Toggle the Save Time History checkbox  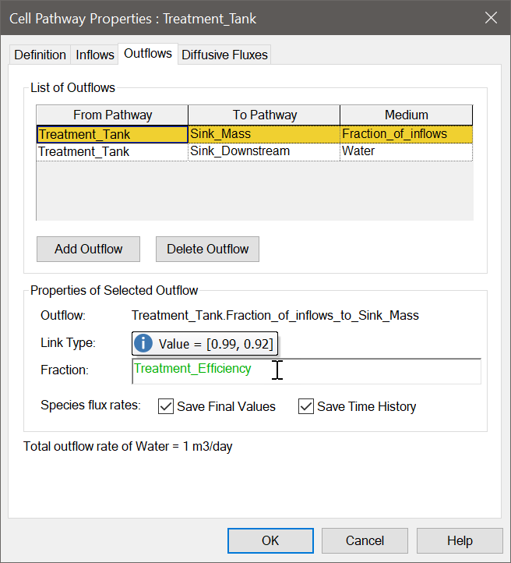tap(306, 406)
